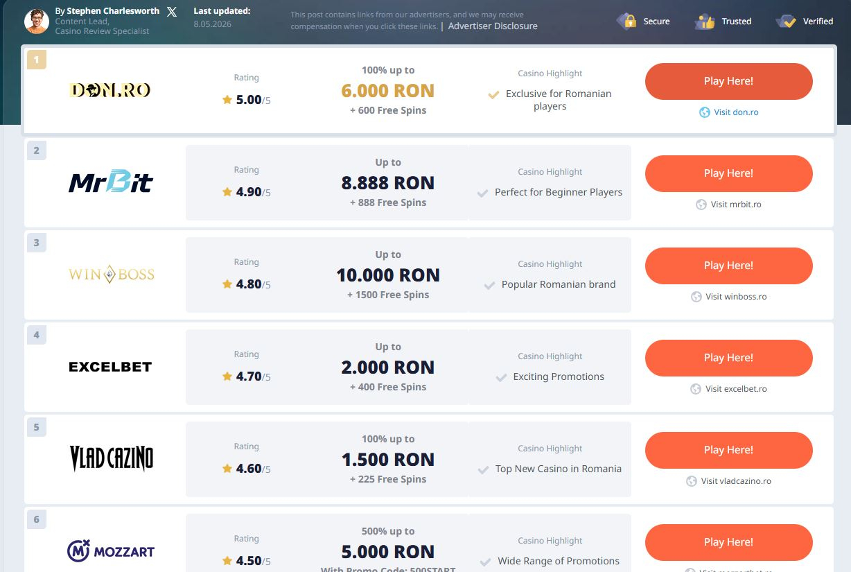The height and width of the screenshot is (572, 851).
Task: Click the 6.000 RON bonus amount
Action: 388,91
